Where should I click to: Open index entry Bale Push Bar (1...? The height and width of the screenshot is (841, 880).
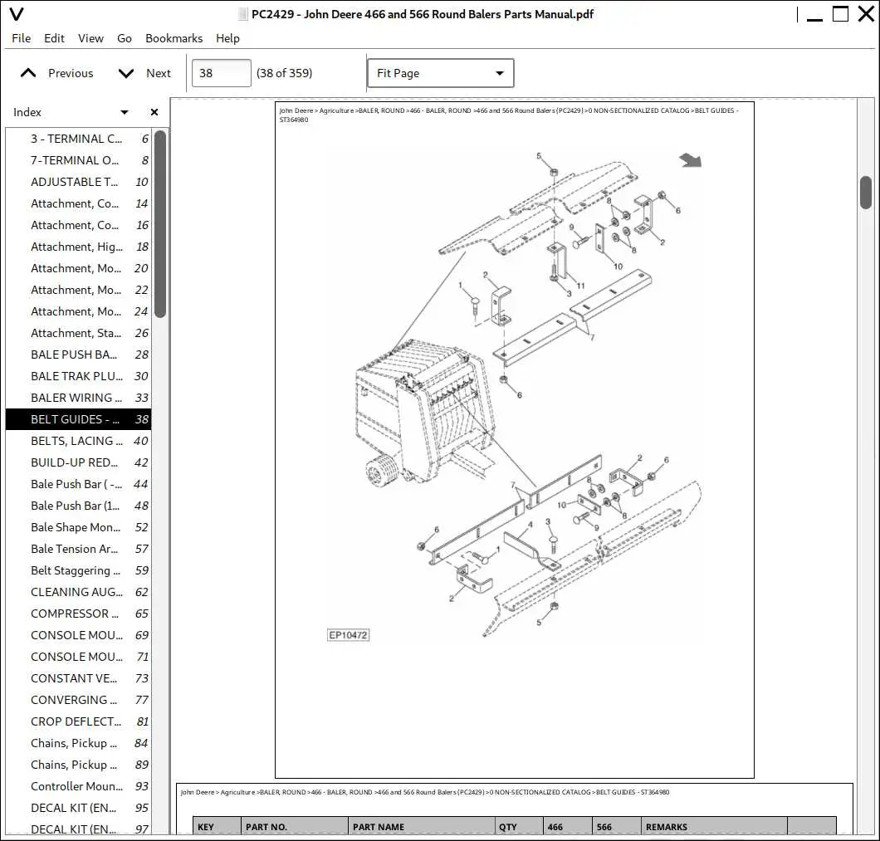[x=79, y=506]
